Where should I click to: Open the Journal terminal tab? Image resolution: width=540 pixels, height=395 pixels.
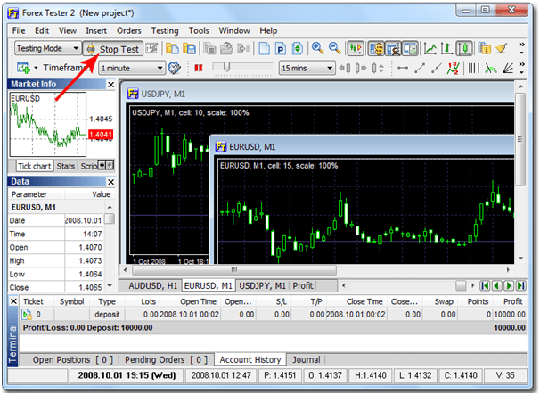click(x=307, y=360)
